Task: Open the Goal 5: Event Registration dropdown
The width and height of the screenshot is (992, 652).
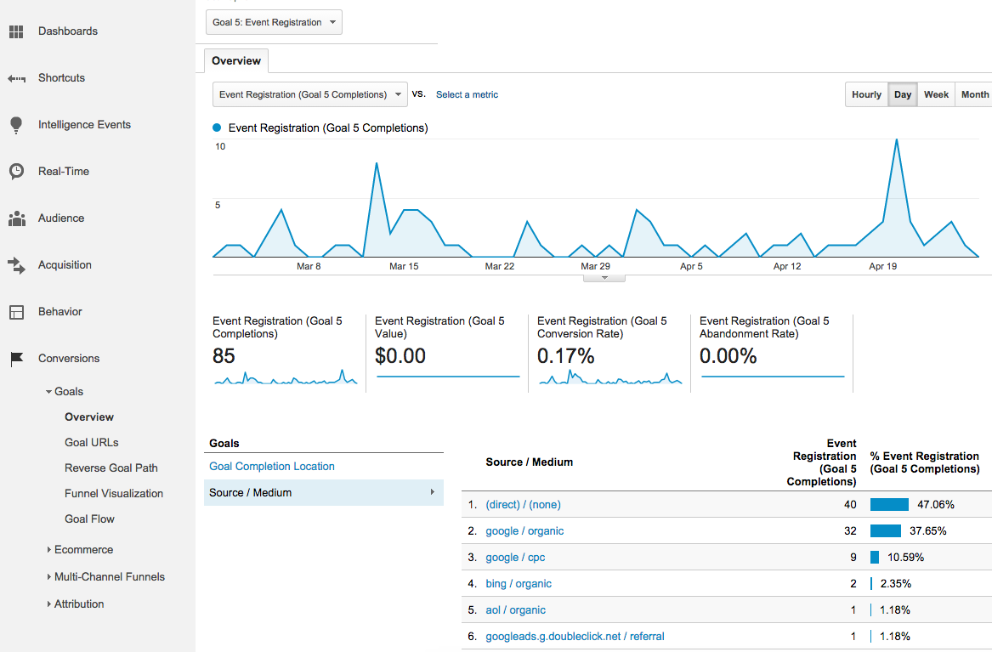Action: pyautogui.click(x=273, y=22)
